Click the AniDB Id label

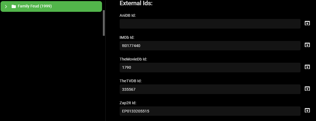pyautogui.click(x=128, y=16)
